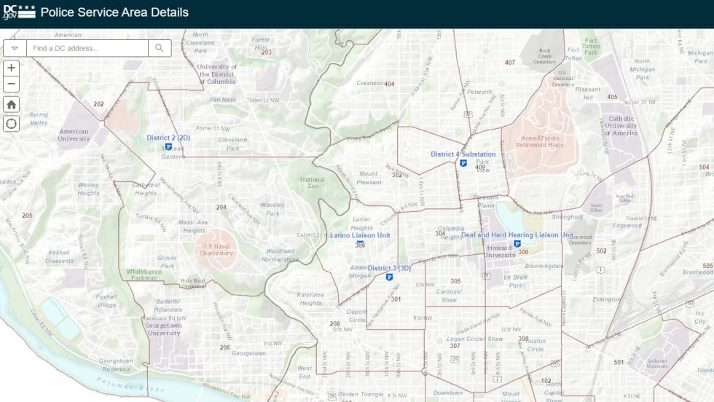Click the magnifier search button
The image size is (714, 402).
tap(160, 49)
